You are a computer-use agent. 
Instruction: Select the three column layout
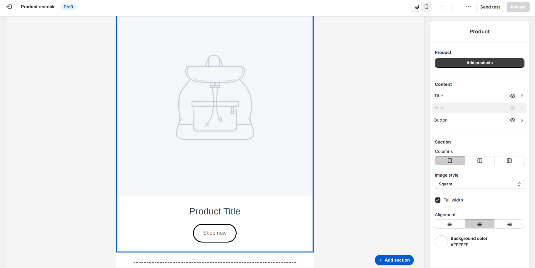pos(509,161)
